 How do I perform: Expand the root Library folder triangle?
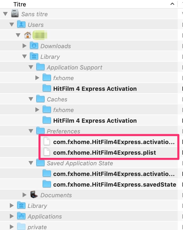point(12,206)
